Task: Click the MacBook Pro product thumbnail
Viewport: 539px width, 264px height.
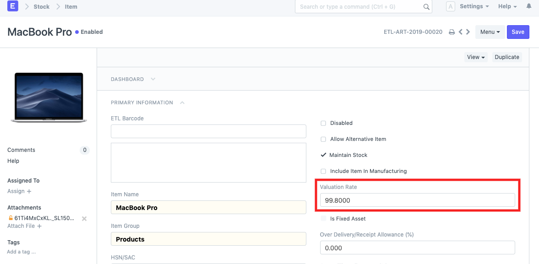Action: click(x=49, y=97)
